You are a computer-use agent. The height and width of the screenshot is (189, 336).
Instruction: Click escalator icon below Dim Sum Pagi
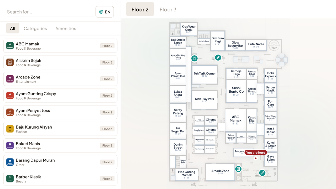pyautogui.click(x=218, y=57)
